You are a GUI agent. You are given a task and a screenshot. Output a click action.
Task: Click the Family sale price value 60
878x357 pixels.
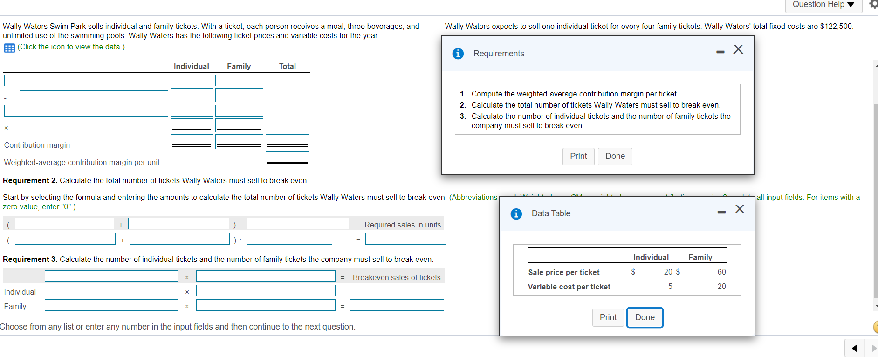tap(721, 272)
